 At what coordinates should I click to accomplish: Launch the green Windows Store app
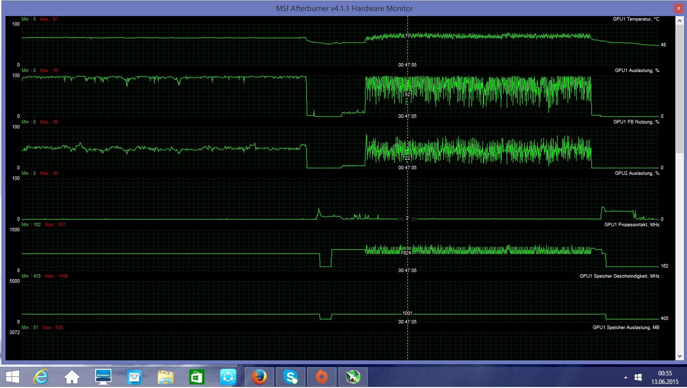click(x=196, y=376)
